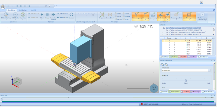217x107 pixels.
Task: Select operation 3 Advanced Z Level Finish
Action: pos(186,32)
